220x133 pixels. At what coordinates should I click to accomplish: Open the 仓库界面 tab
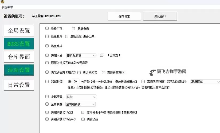click(x=19, y=57)
